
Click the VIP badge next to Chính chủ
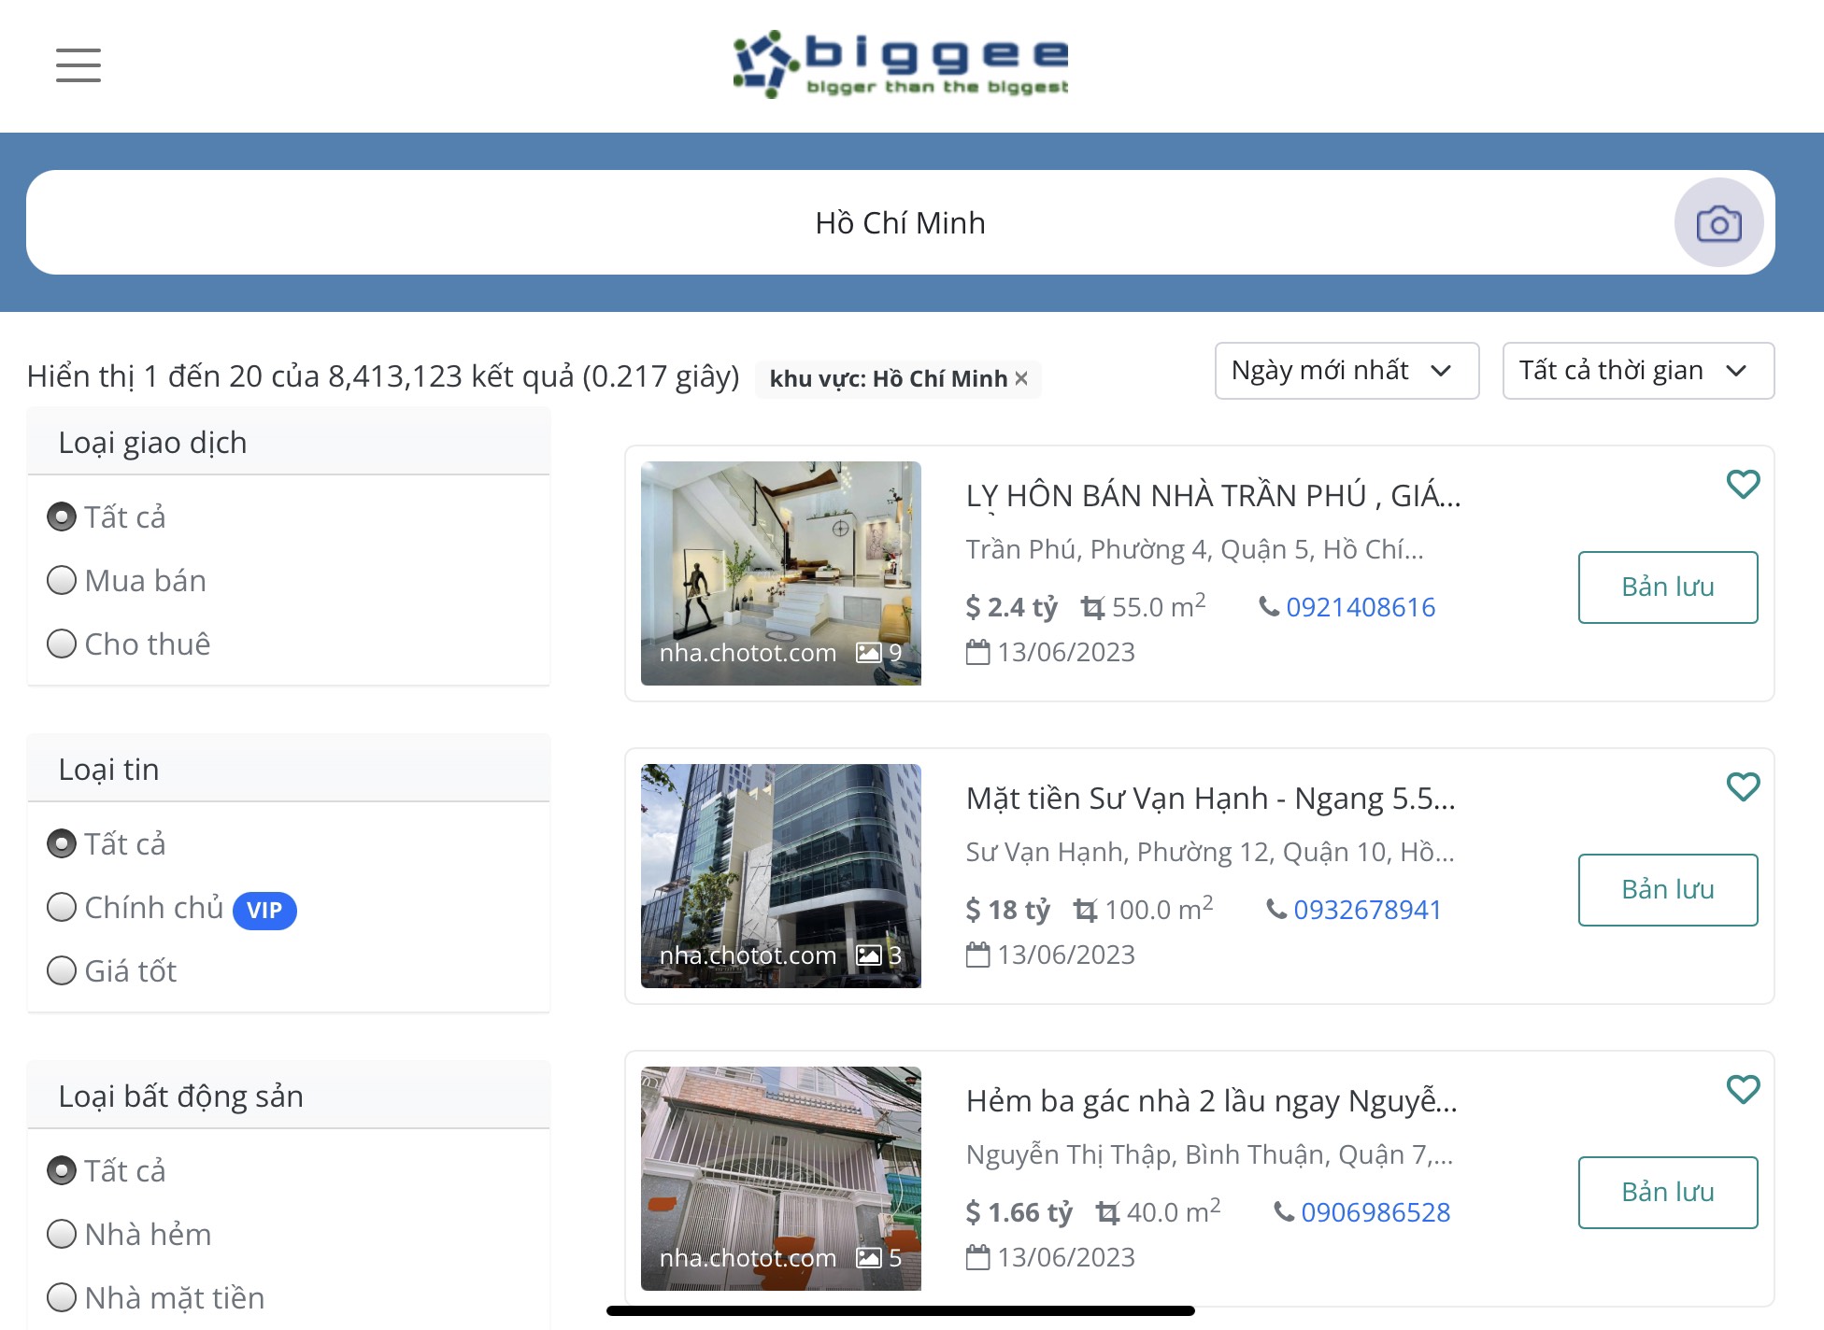265,910
